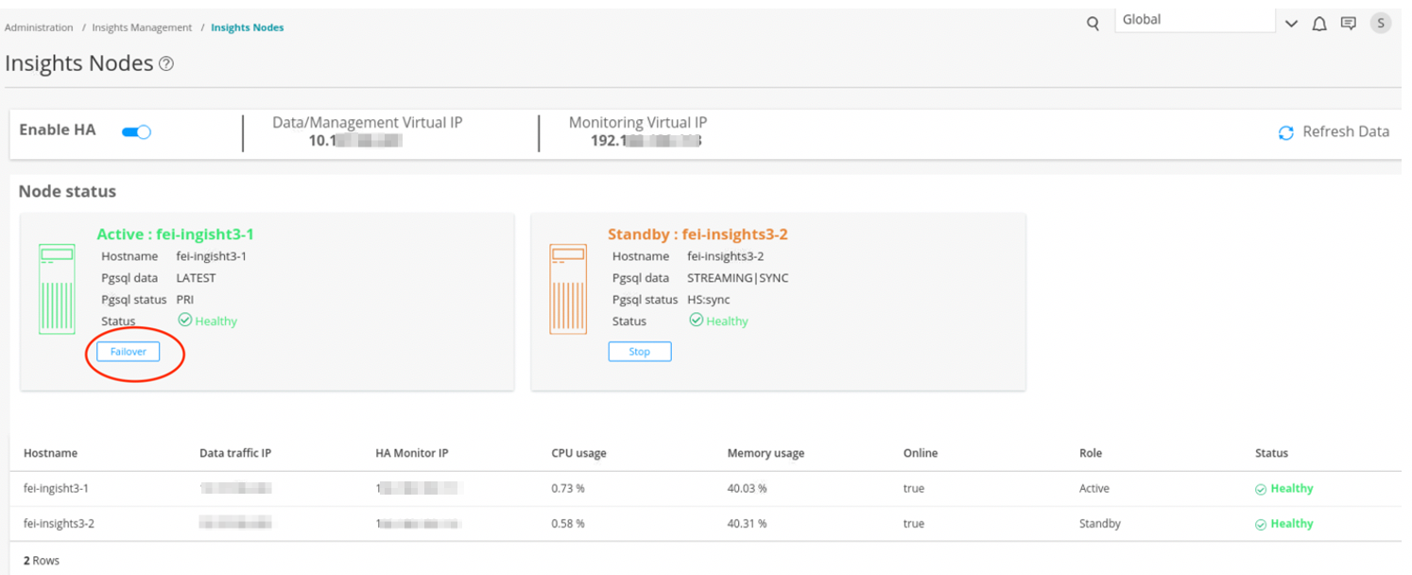Open the messages chat icon
The height and width of the screenshot is (575, 1412).
click(1349, 25)
